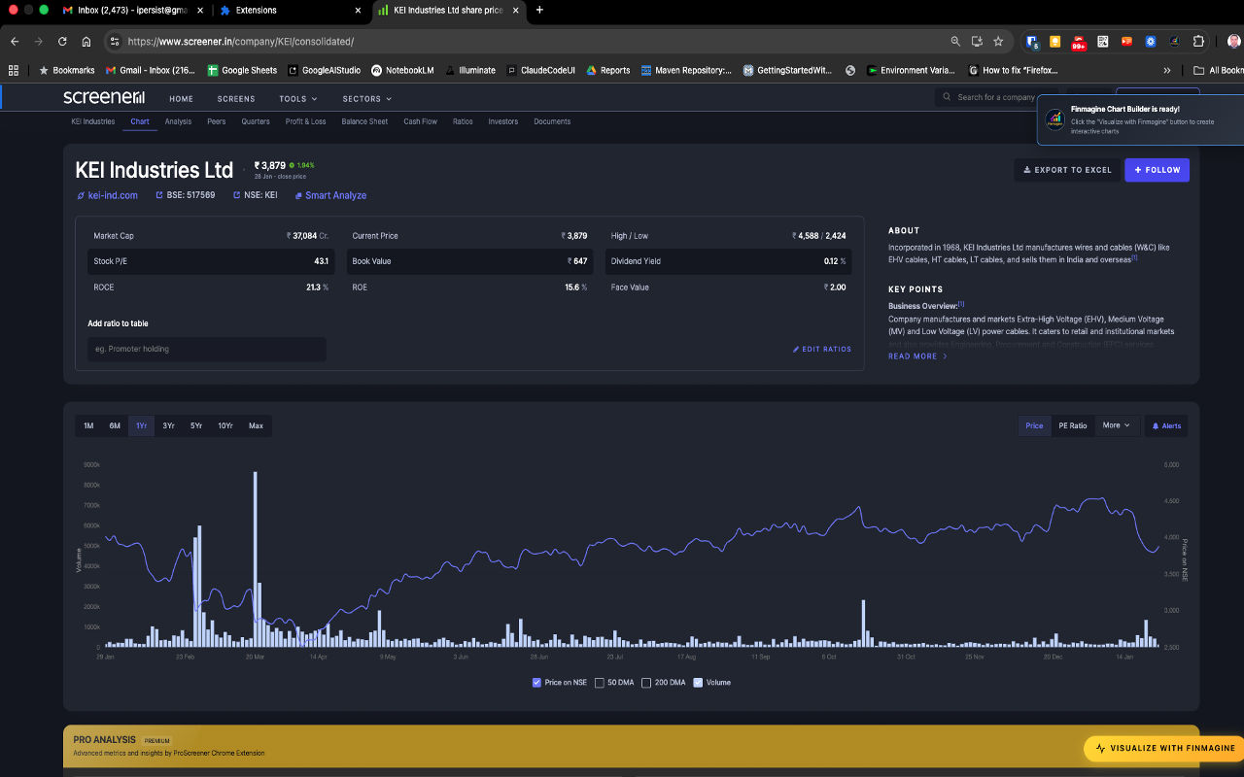1244x777 pixels.
Task: Click the screener.in logo
Action: coord(104,97)
